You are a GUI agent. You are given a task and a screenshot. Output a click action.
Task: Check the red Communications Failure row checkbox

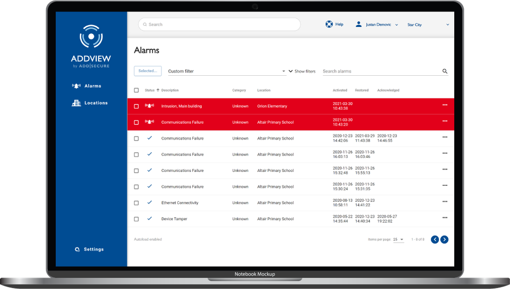[136, 123]
